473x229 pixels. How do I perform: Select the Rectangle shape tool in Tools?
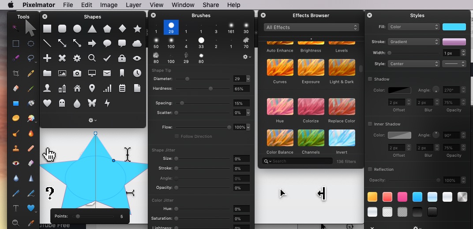tap(16, 103)
